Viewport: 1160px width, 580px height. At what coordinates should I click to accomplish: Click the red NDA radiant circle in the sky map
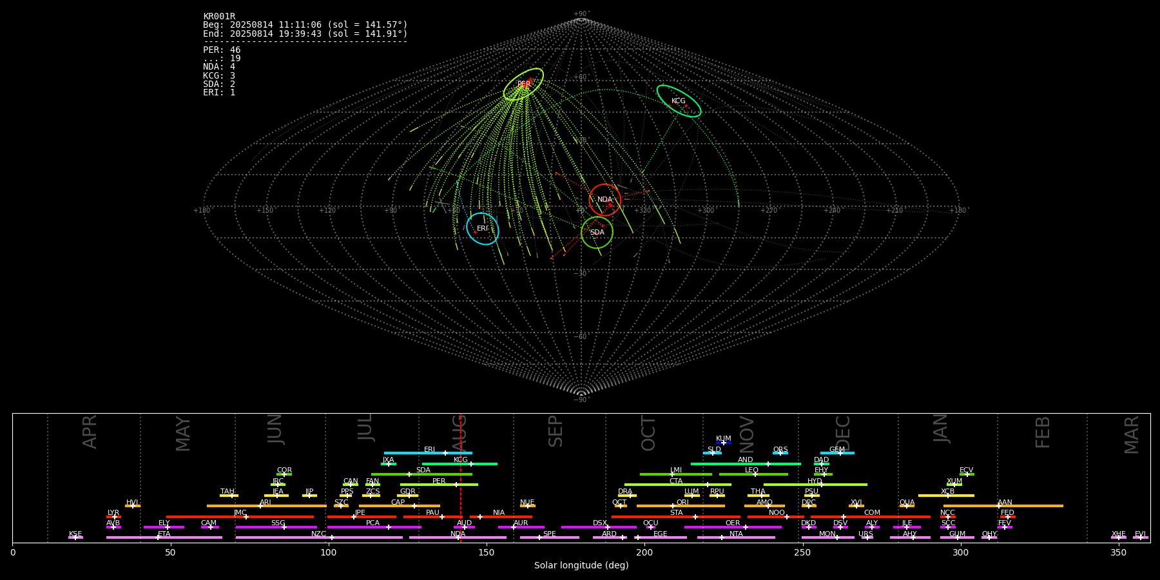(604, 200)
